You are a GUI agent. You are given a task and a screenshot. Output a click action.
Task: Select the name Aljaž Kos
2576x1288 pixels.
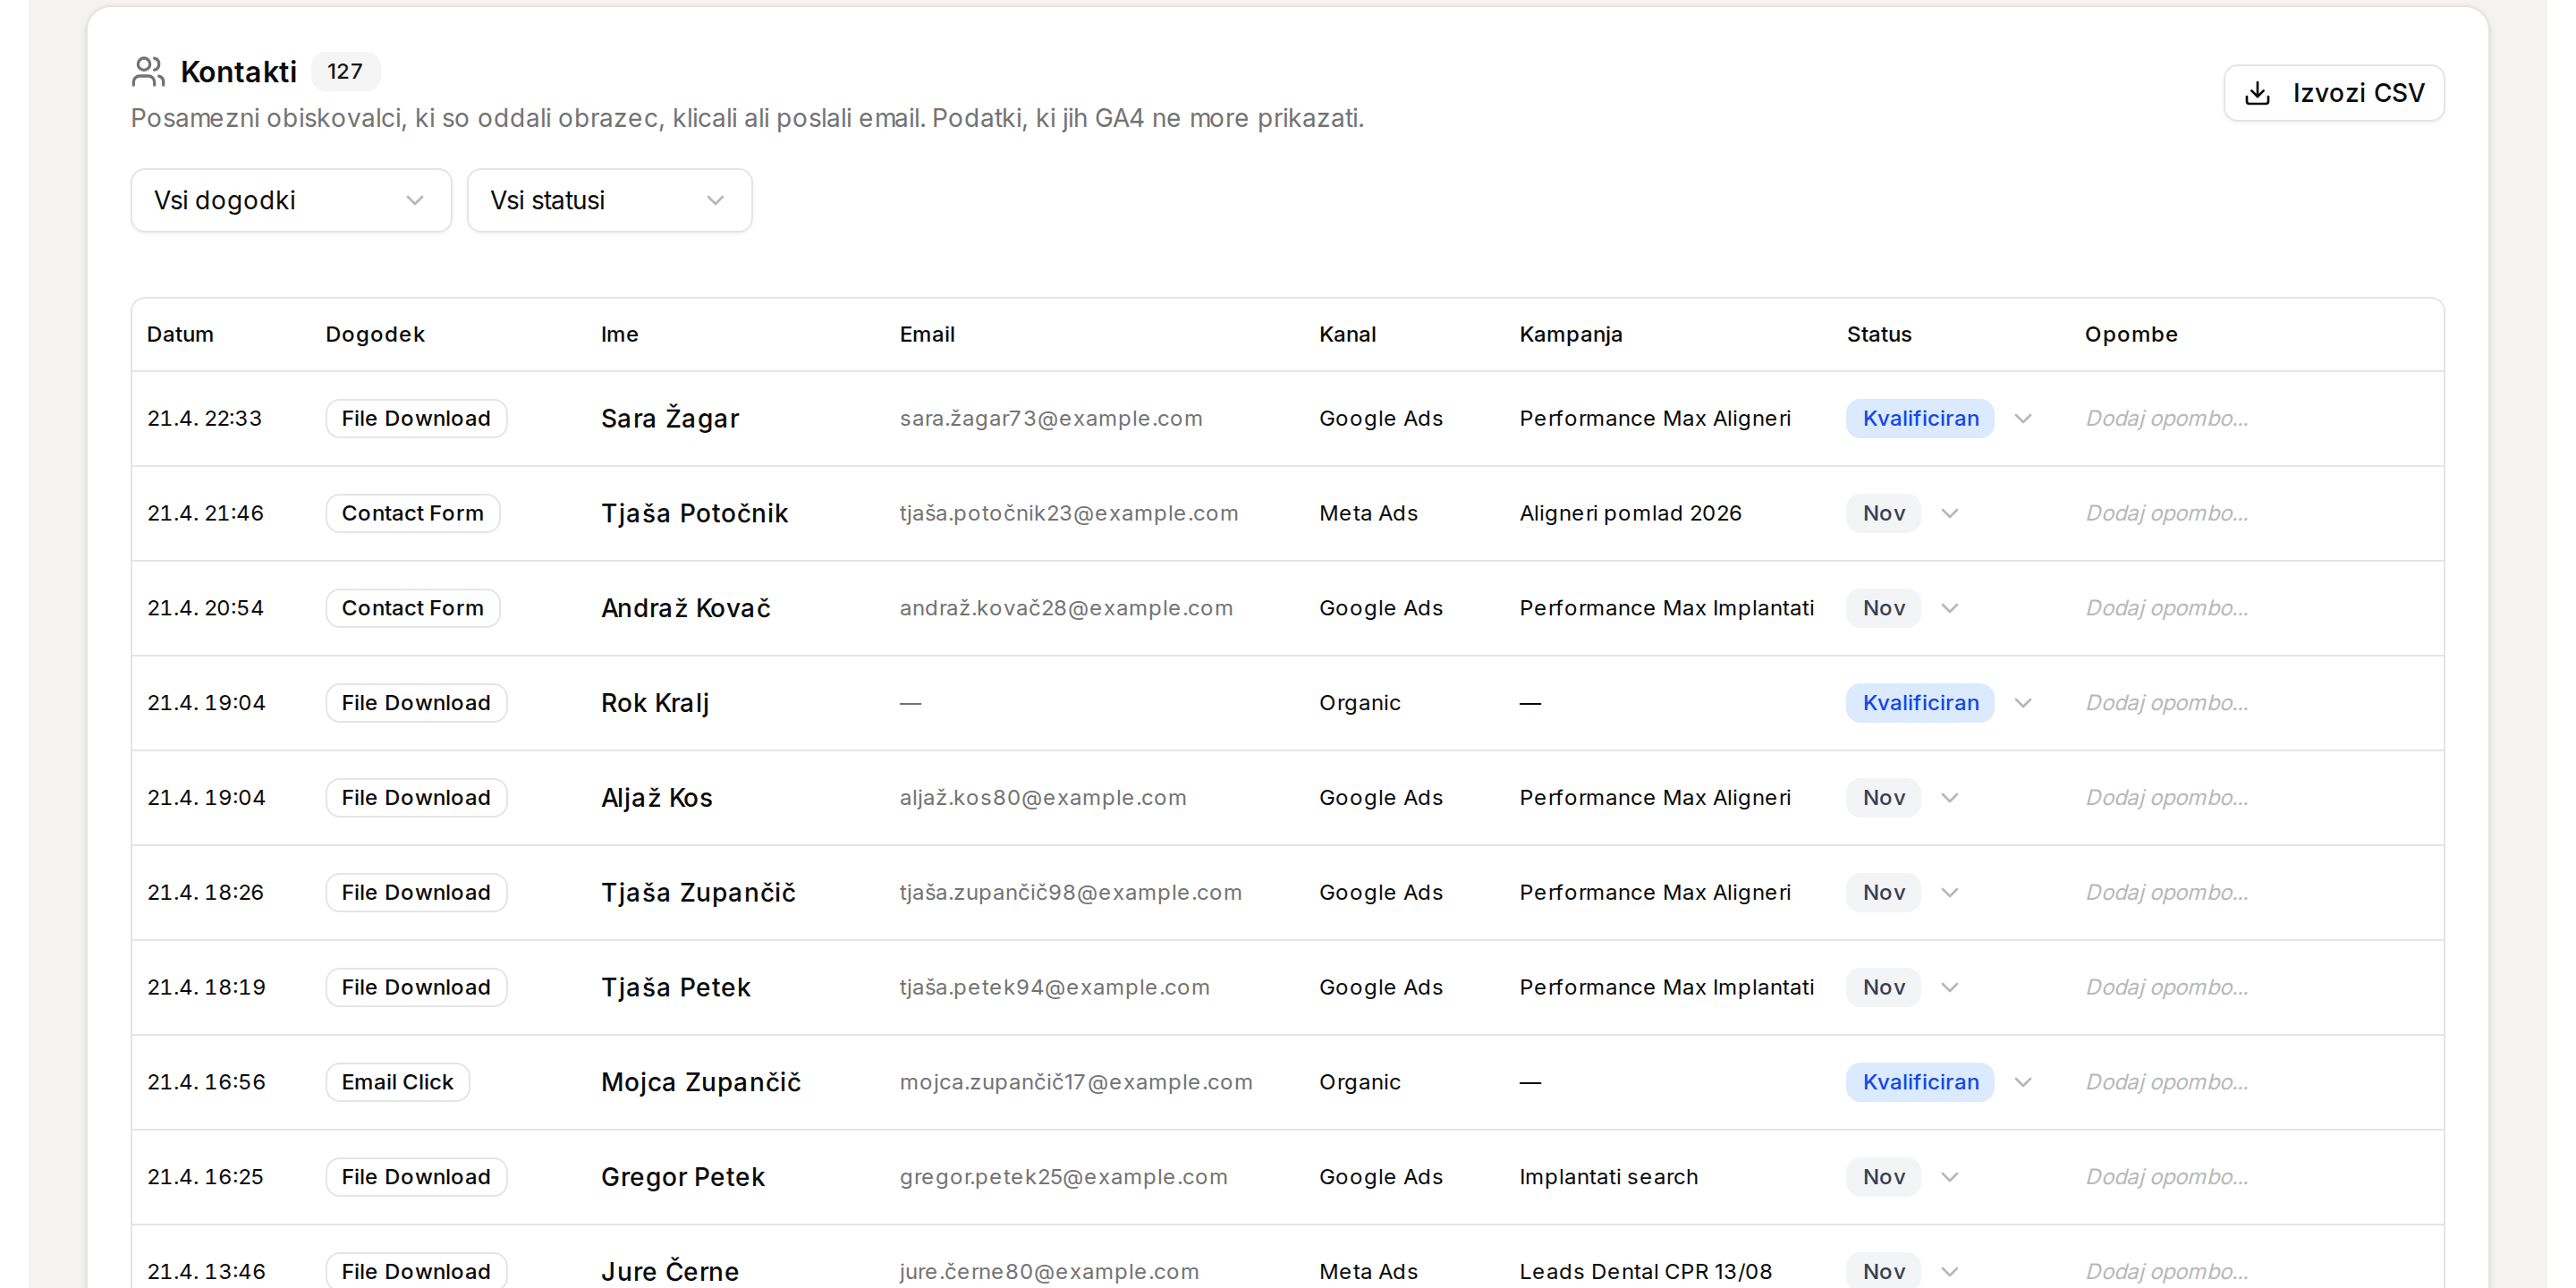(657, 798)
